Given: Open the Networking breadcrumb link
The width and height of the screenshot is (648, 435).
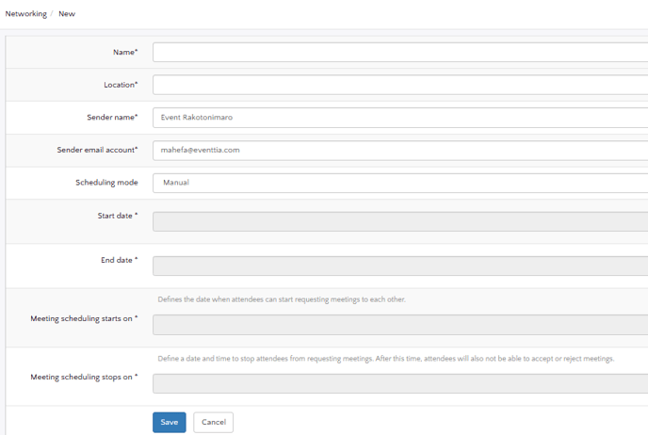Looking at the screenshot, I should click(x=25, y=14).
